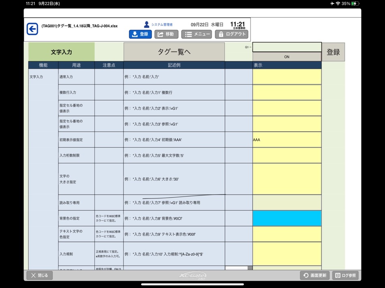385x288 pixels.
Task: Click the file name TAG-J-004.xlsx title
Action: (79, 26)
